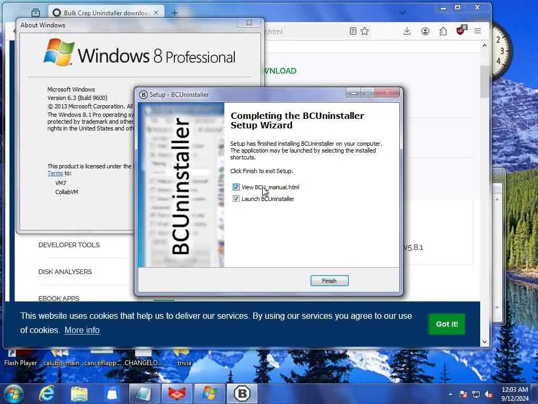Open the DEVELOPER TOOLS category

coord(69,245)
